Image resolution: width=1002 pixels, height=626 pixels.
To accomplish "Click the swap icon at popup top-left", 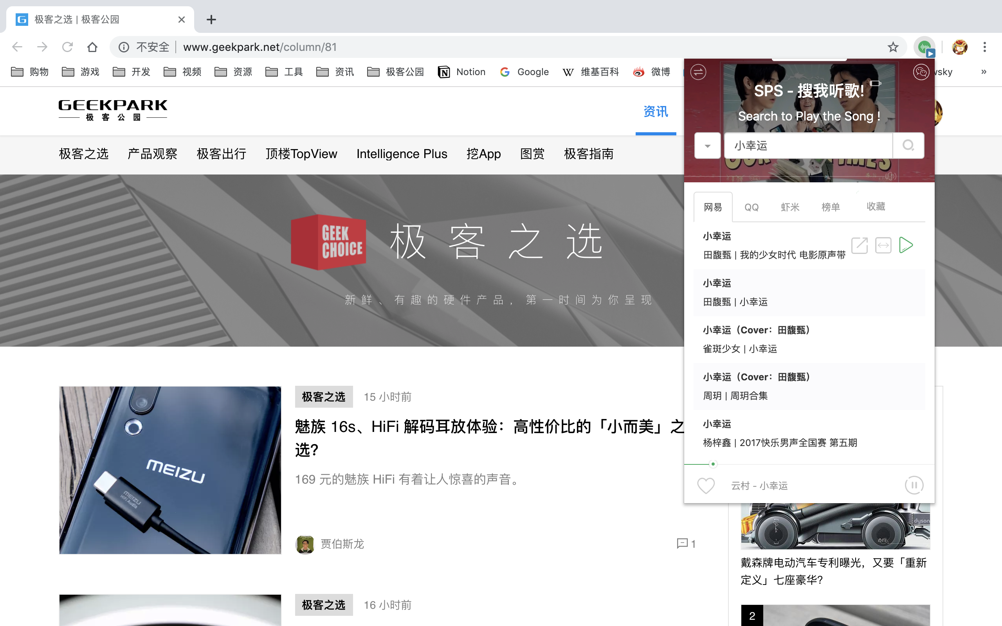I will (698, 72).
